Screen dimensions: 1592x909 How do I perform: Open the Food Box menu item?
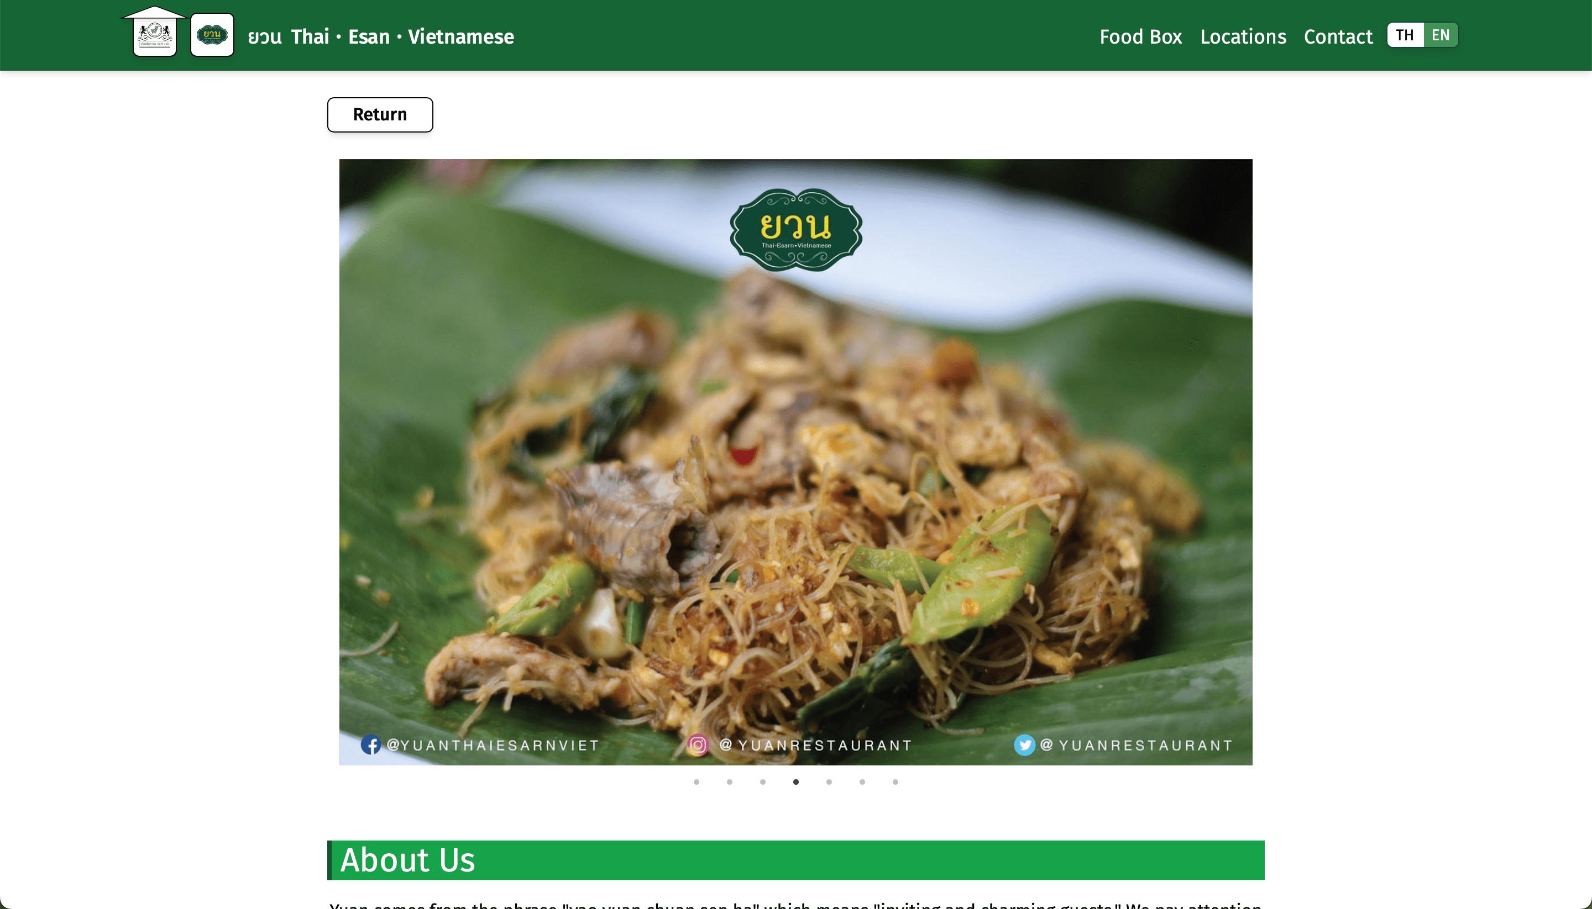click(x=1140, y=37)
